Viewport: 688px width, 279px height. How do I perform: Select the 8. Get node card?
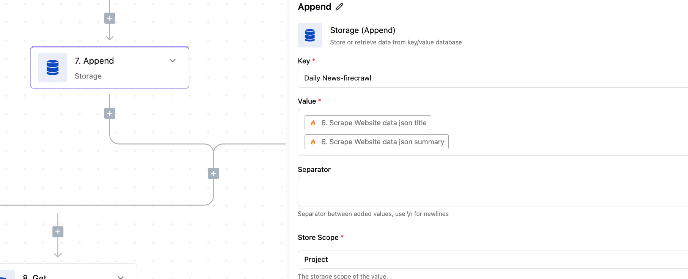(68, 272)
